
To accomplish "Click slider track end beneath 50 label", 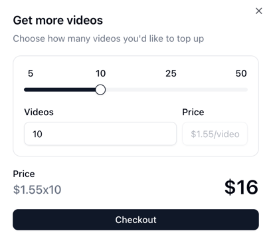I will [x=245, y=90].
